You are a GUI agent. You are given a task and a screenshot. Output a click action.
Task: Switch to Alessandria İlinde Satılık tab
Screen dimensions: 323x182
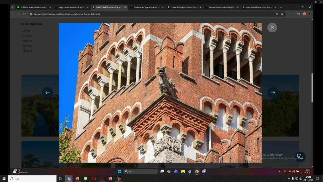(x=259, y=7)
